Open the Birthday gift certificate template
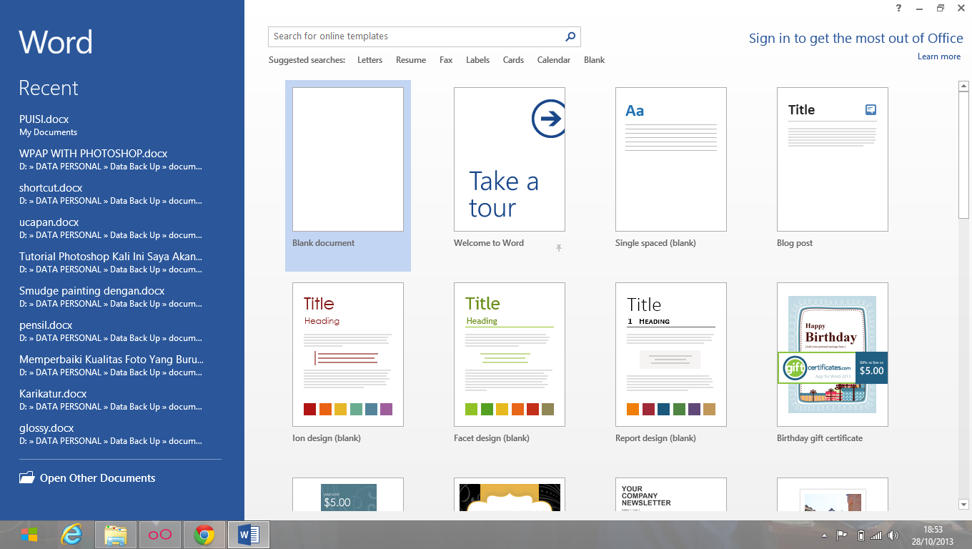972x549 pixels. coord(833,355)
